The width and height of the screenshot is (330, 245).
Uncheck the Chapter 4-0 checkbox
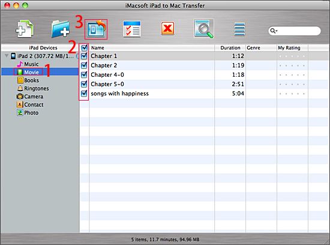(84, 75)
